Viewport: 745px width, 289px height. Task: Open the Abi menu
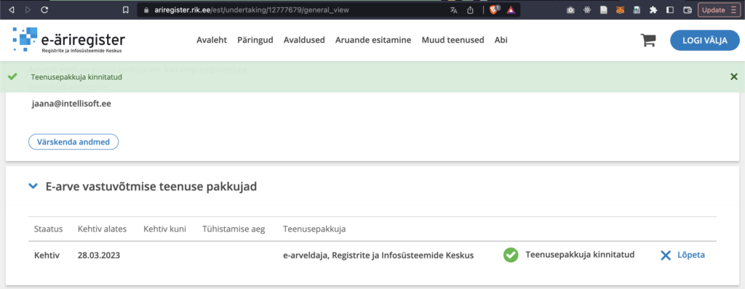501,40
